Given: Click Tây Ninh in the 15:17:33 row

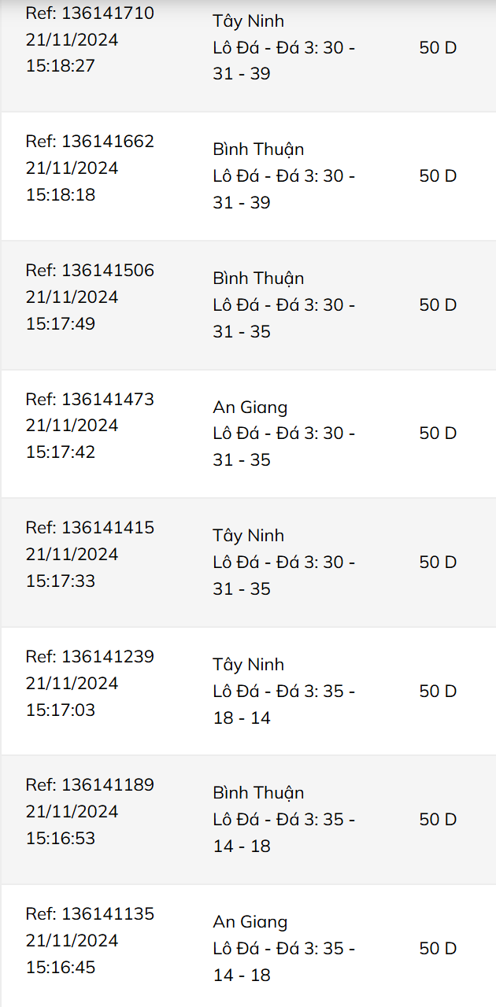Looking at the screenshot, I should pyautogui.click(x=248, y=536).
